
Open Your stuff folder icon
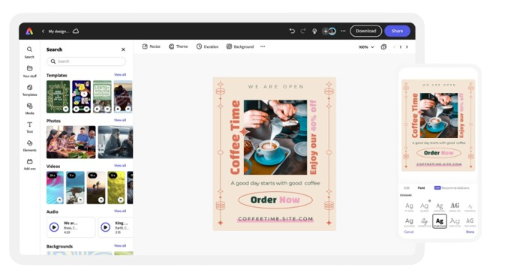[x=29, y=68]
